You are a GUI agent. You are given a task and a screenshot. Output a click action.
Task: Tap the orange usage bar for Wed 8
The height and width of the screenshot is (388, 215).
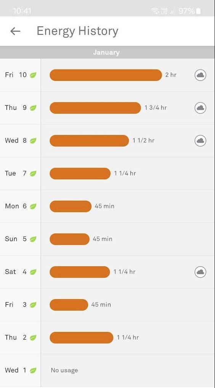click(x=89, y=140)
